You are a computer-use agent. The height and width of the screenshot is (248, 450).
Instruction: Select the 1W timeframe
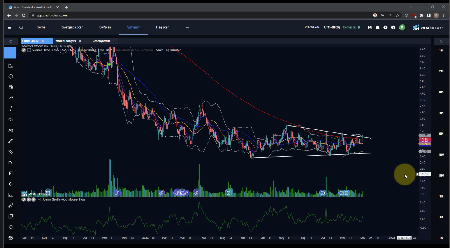[x=441, y=238]
